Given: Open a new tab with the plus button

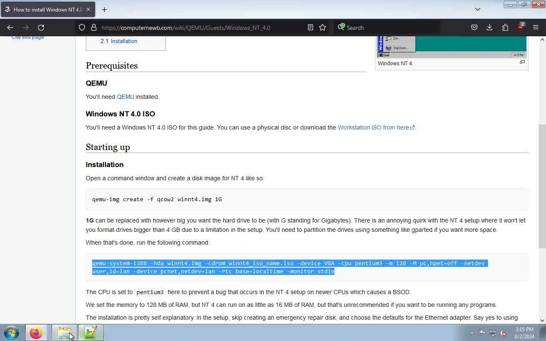Looking at the screenshot, I should (x=104, y=9).
